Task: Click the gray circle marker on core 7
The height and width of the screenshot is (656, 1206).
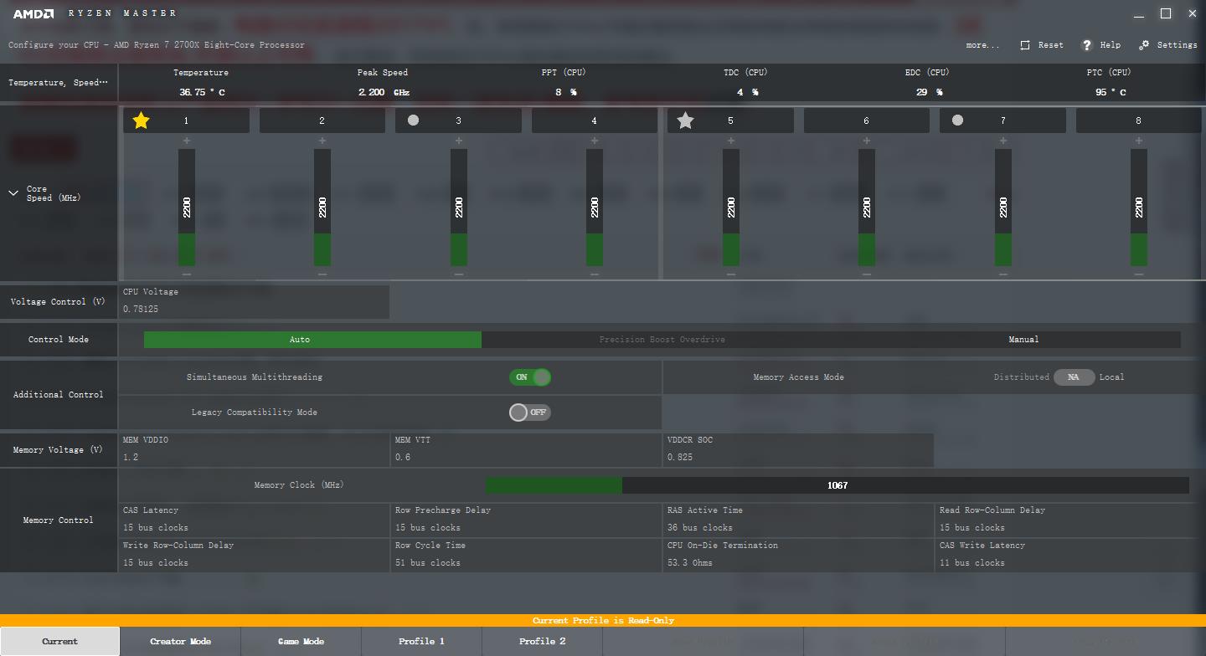Action: click(x=957, y=120)
